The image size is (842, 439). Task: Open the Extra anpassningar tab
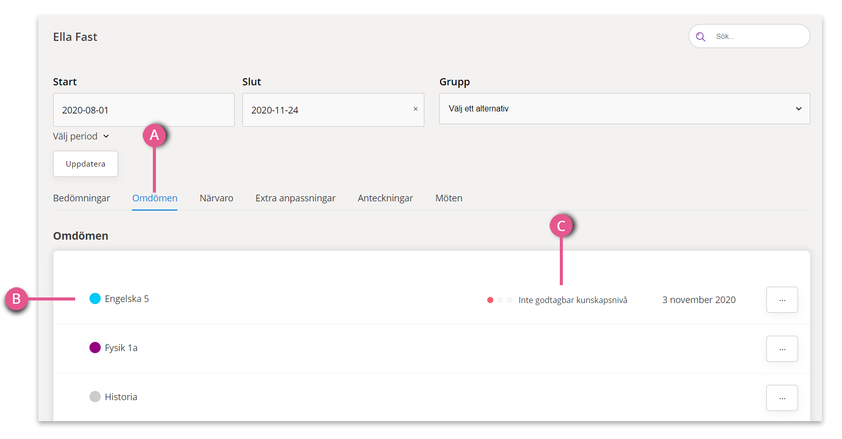[x=295, y=198]
